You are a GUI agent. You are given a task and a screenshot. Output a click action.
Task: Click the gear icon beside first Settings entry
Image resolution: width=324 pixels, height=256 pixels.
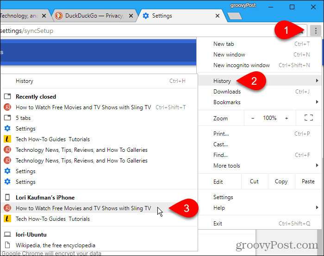point(7,128)
